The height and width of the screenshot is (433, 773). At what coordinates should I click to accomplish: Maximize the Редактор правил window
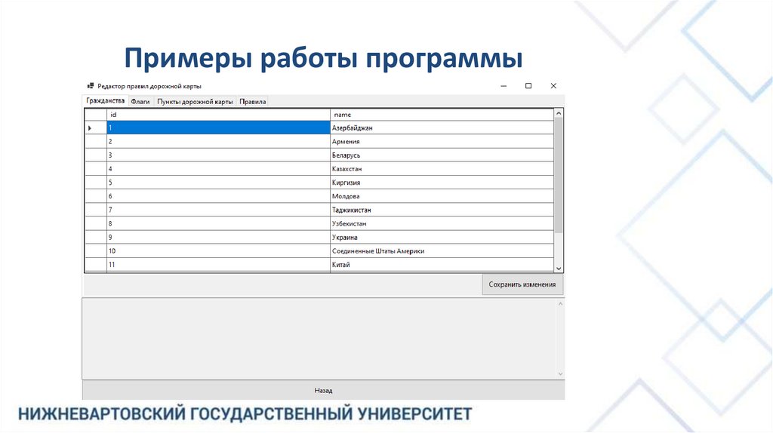[528, 86]
